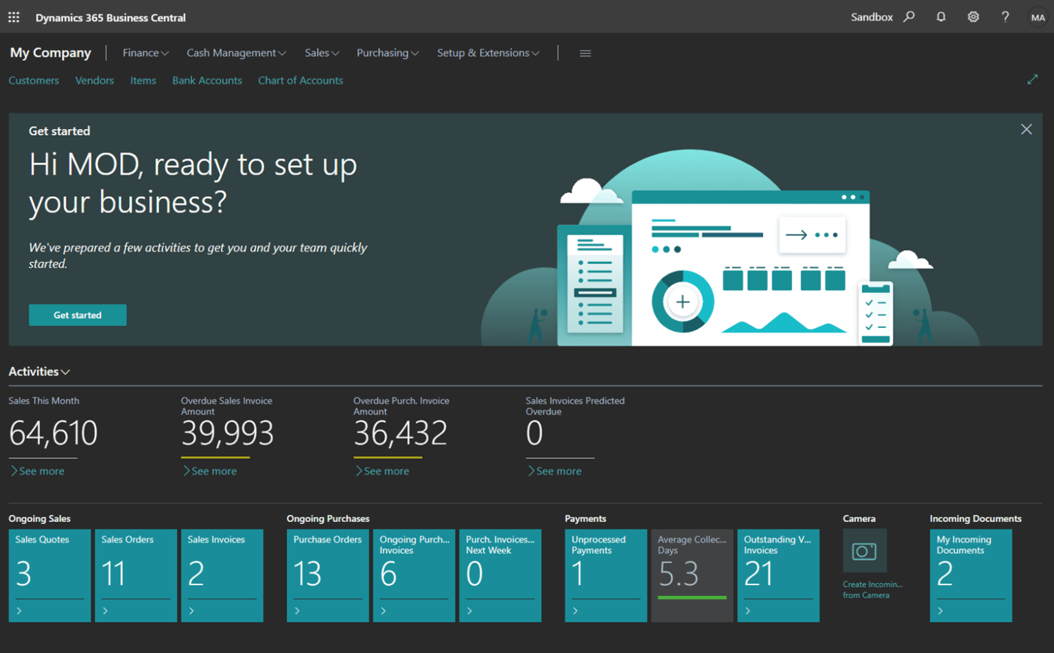Open Chart of Accounts
Image resolution: width=1054 pixels, height=653 pixels.
301,80
